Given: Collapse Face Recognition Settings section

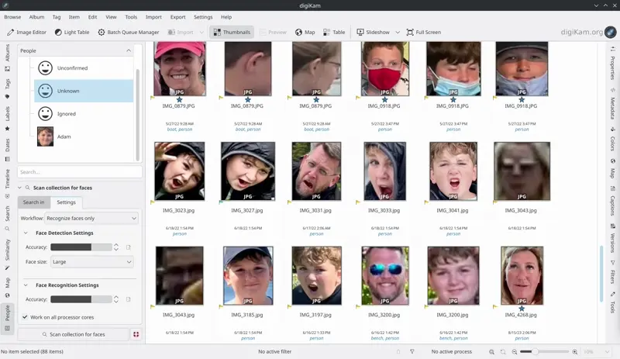Looking at the screenshot, I should pyautogui.click(x=26, y=285).
